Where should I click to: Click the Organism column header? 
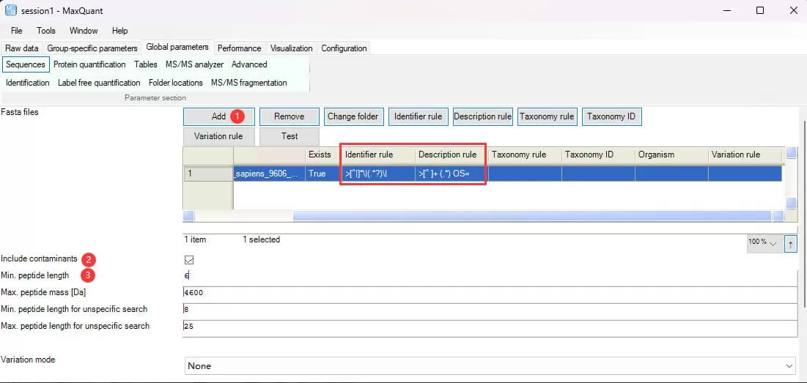671,155
